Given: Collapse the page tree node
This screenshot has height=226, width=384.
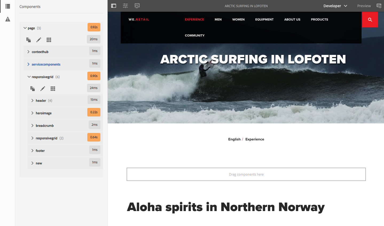Looking at the screenshot, I should tap(25, 28).
